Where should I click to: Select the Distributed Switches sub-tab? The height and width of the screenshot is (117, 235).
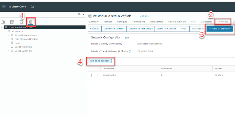tap(114, 29)
